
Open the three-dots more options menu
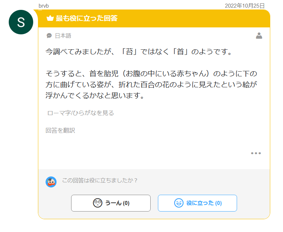pos(256,153)
